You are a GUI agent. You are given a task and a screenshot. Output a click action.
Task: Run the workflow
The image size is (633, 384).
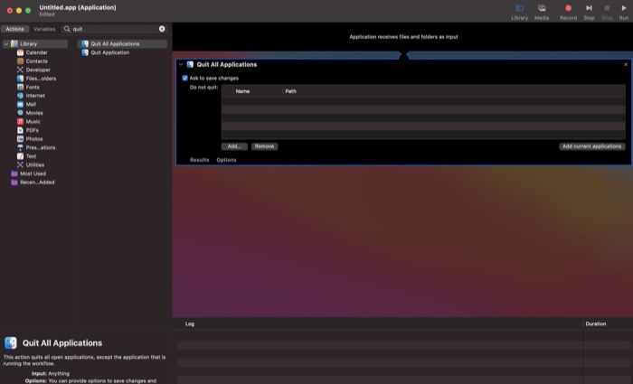[624, 12]
